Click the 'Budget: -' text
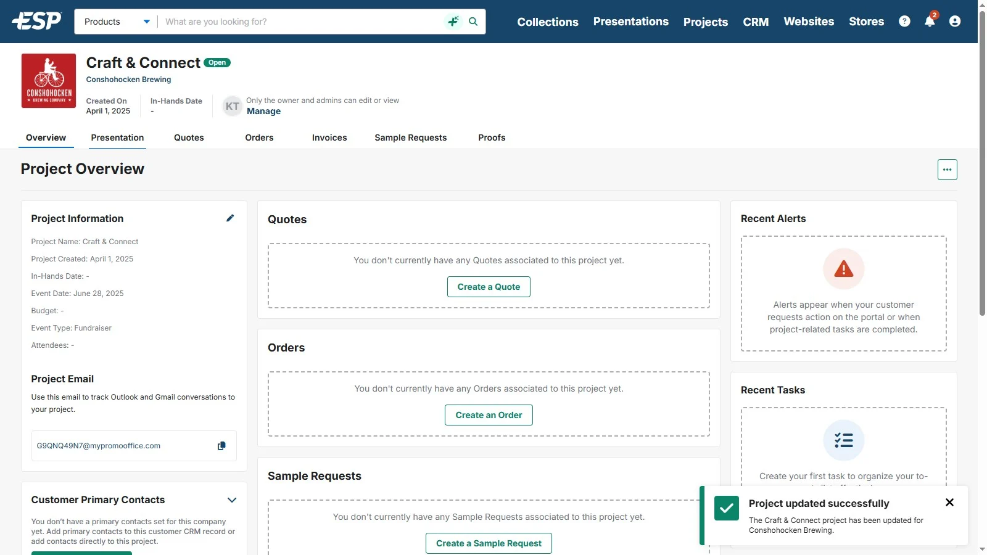The image size is (987, 555). click(x=47, y=311)
